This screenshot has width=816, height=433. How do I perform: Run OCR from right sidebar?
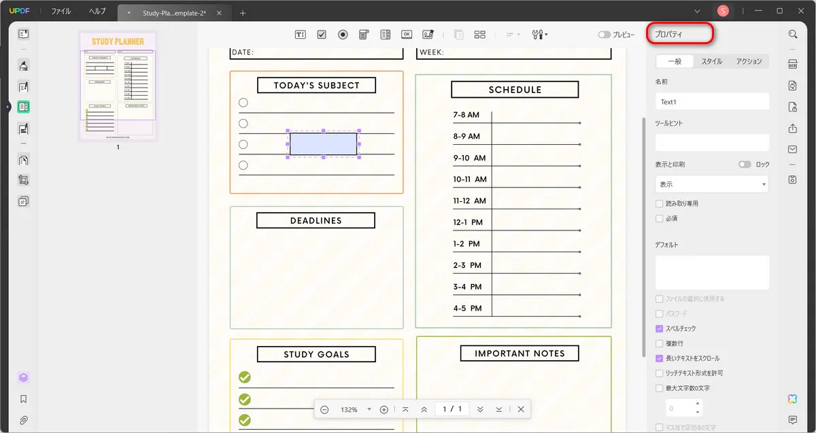tap(793, 65)
